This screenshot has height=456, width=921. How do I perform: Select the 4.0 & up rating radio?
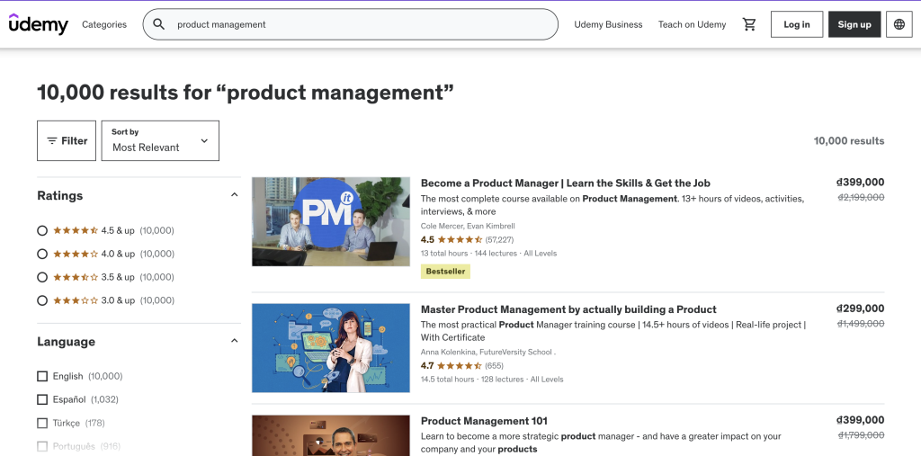tap(42, 254)
